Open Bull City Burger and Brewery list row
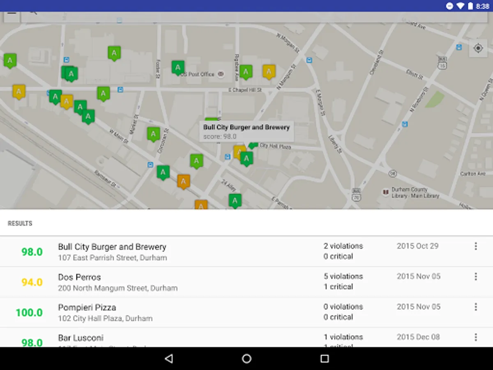 [246, 252]
